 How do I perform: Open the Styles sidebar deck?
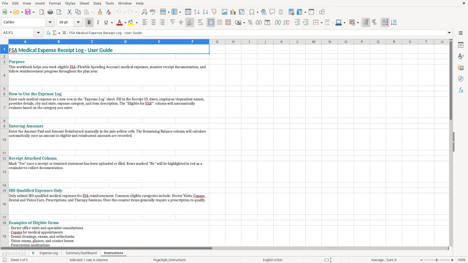(x=461, y=56)
